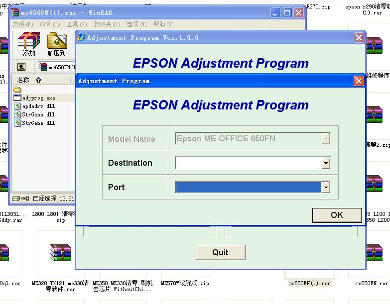The image size is (390, 304).
Task: Select the adjprog.exe file in WinRAR
Action: tap(38, 98)
